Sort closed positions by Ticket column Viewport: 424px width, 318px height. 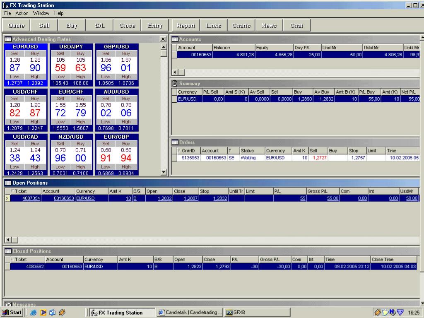pos(27,260)
